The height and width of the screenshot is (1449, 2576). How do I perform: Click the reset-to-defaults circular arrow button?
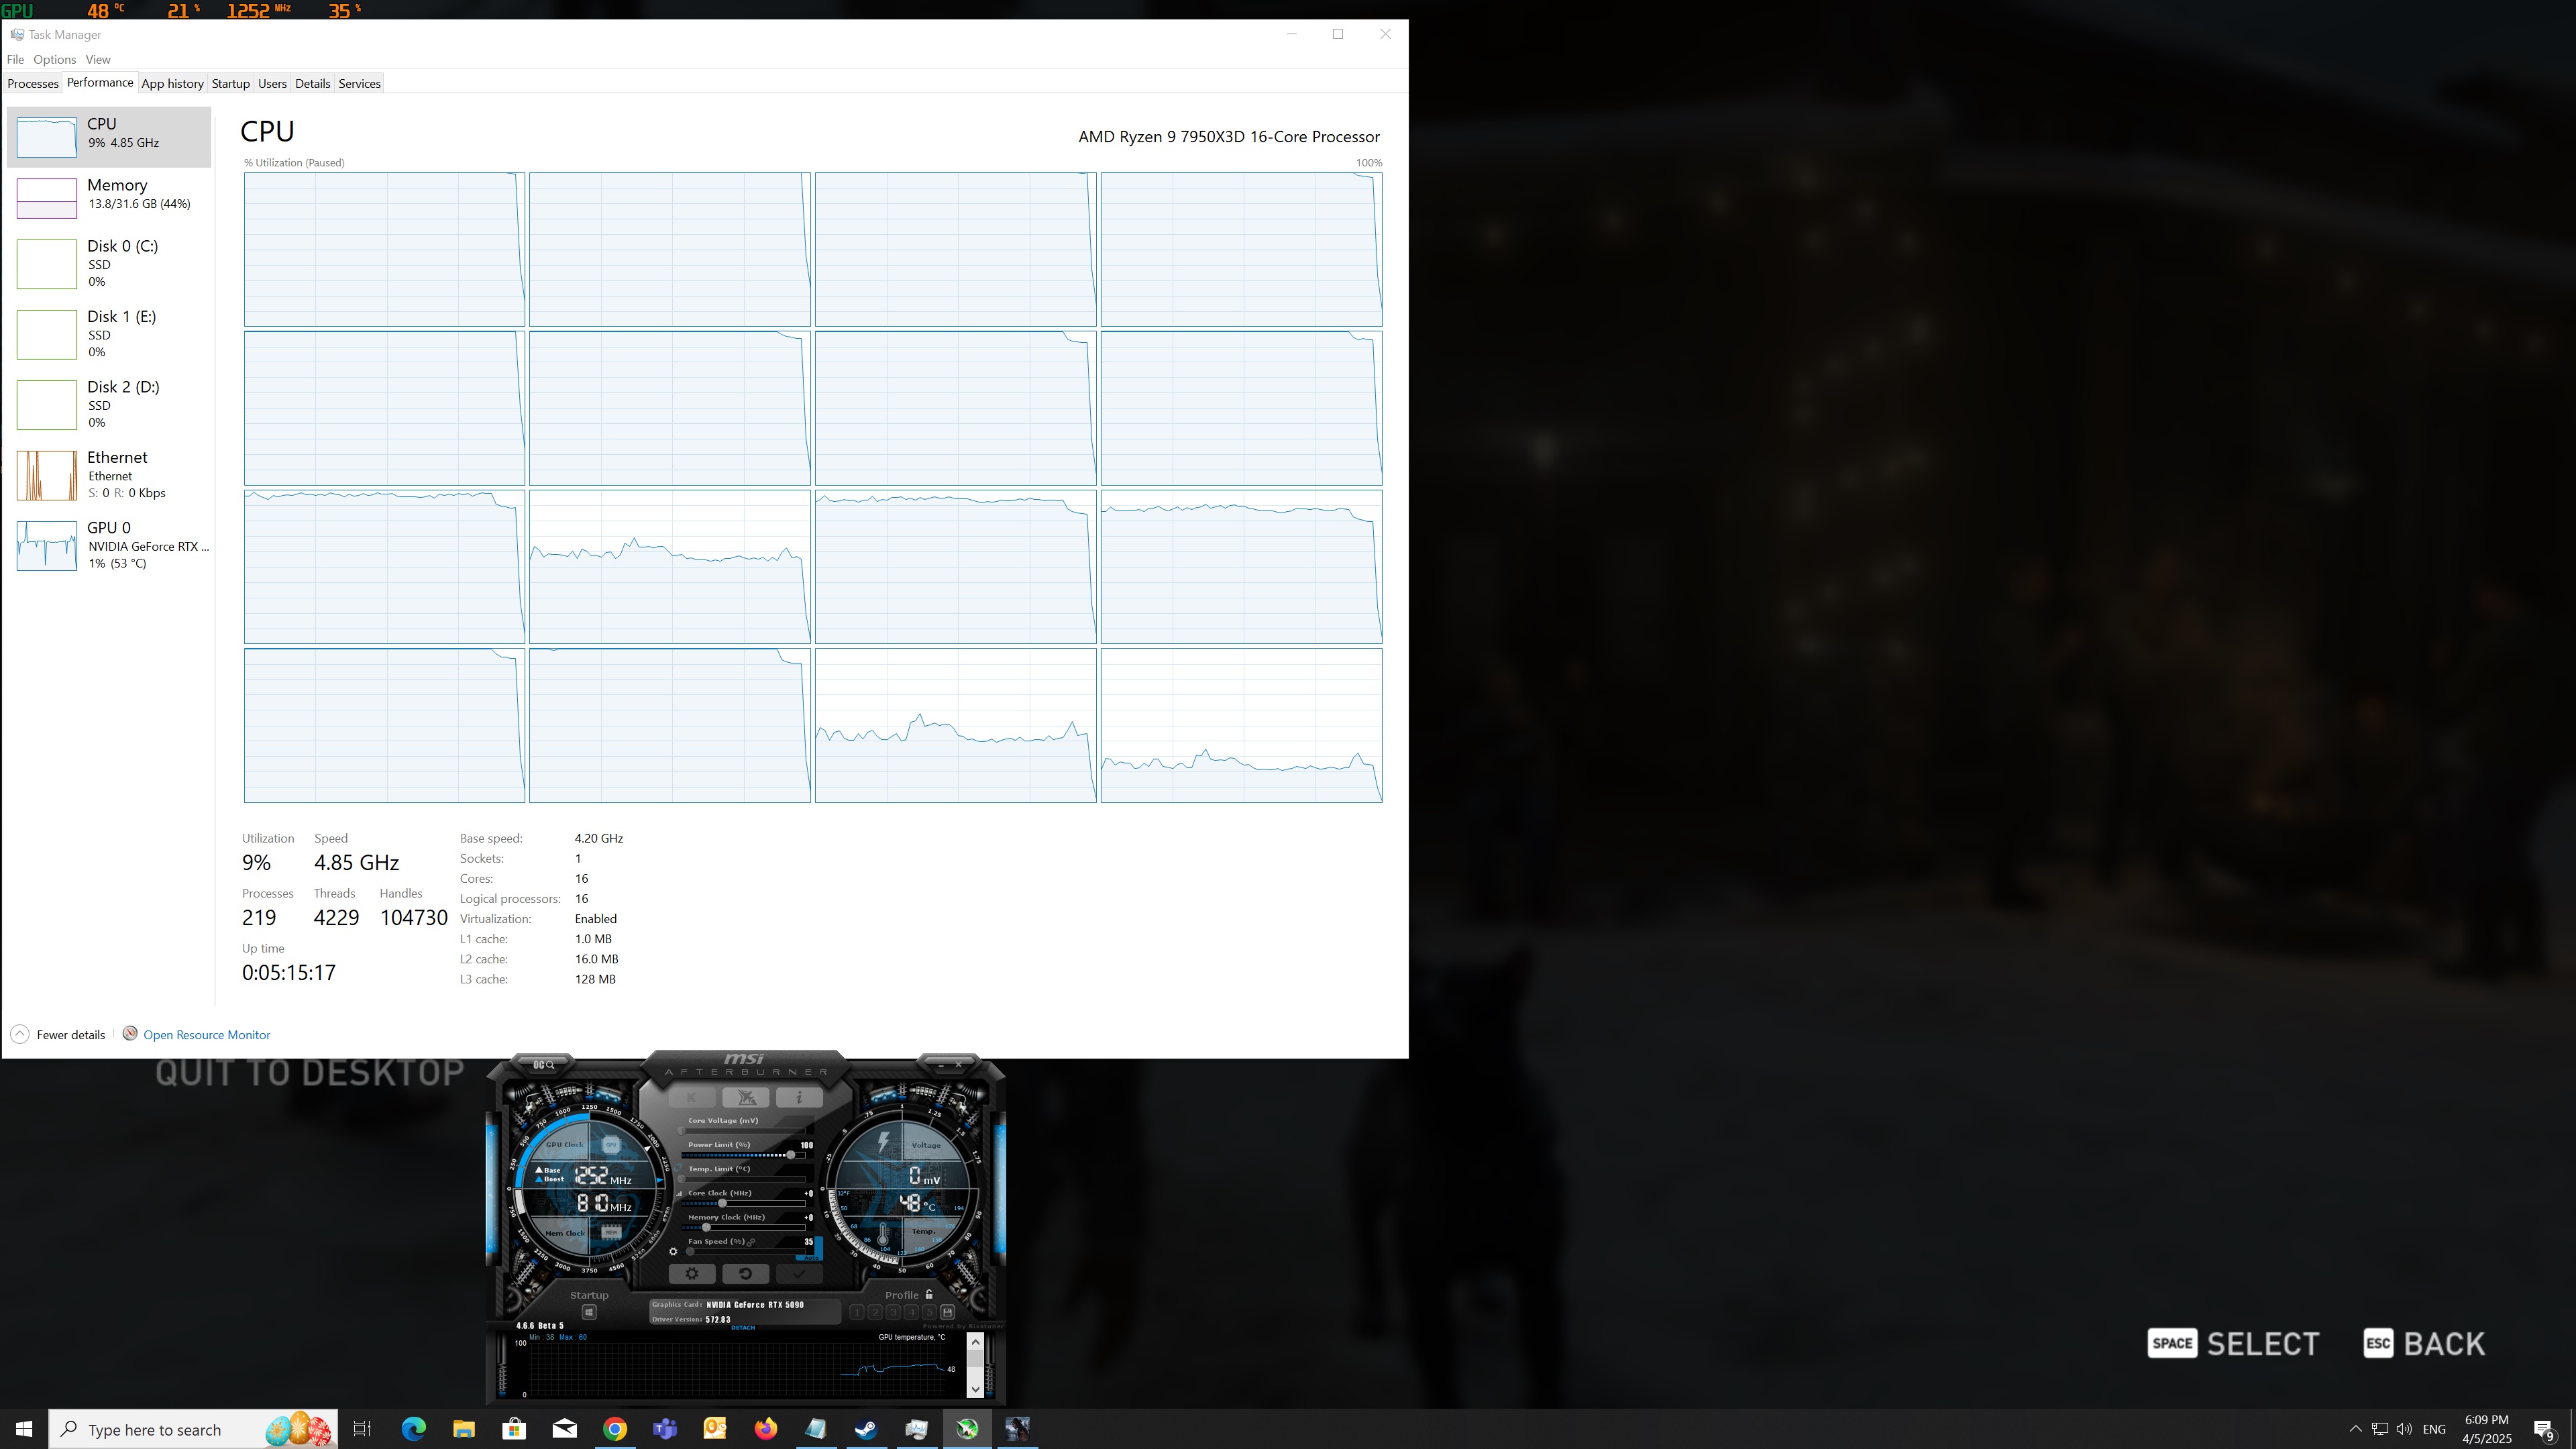coord(745,1273)
